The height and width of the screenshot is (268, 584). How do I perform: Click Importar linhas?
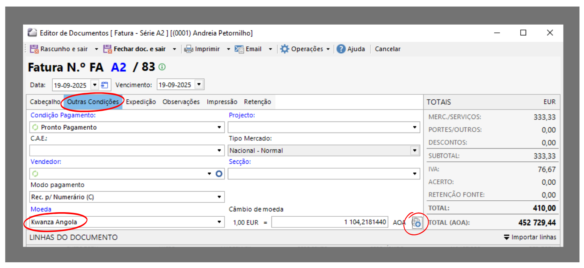pyautogui.click(x=530, y=237)
